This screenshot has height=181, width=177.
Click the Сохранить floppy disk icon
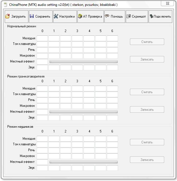click(32, 16)
